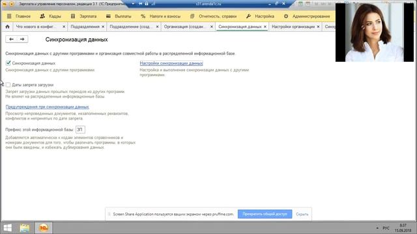Open the Отчетность, справки section

(214, 16)
